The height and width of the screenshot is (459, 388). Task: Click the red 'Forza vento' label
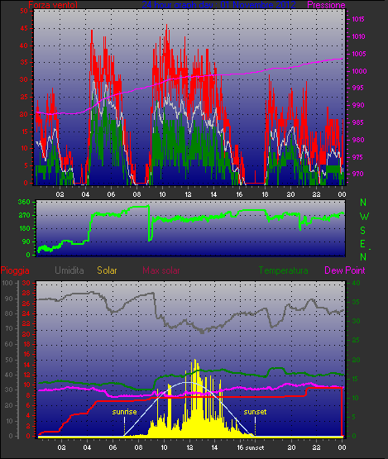pos(53,5)
